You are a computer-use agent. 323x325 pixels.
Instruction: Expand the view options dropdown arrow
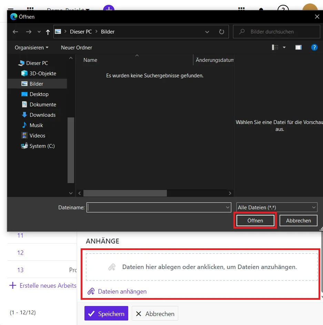pyautogui.click(x=284, y=47)
